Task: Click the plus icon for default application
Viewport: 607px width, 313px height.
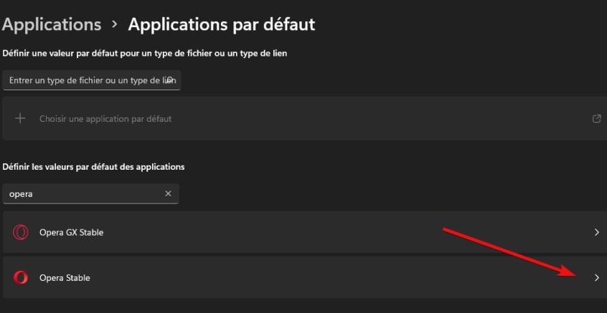Action: click(20, 118)
